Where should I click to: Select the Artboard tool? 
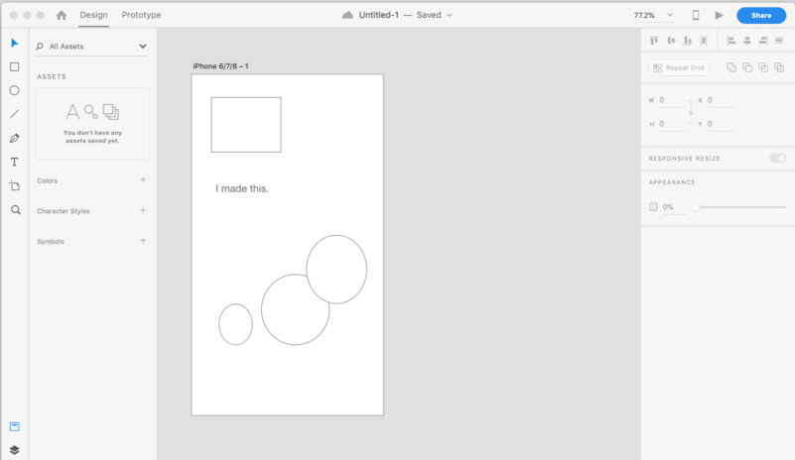(x=15, y=186)
